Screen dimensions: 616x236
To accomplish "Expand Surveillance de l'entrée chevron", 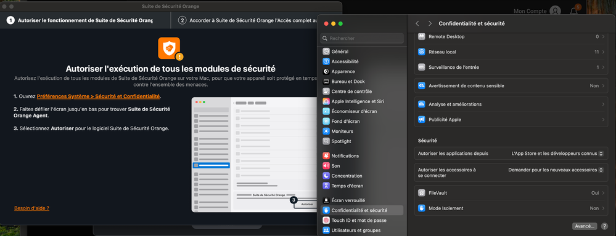I will (603, 67).
